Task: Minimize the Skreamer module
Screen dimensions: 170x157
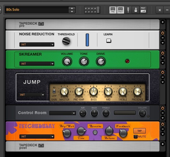Action: 163,58
